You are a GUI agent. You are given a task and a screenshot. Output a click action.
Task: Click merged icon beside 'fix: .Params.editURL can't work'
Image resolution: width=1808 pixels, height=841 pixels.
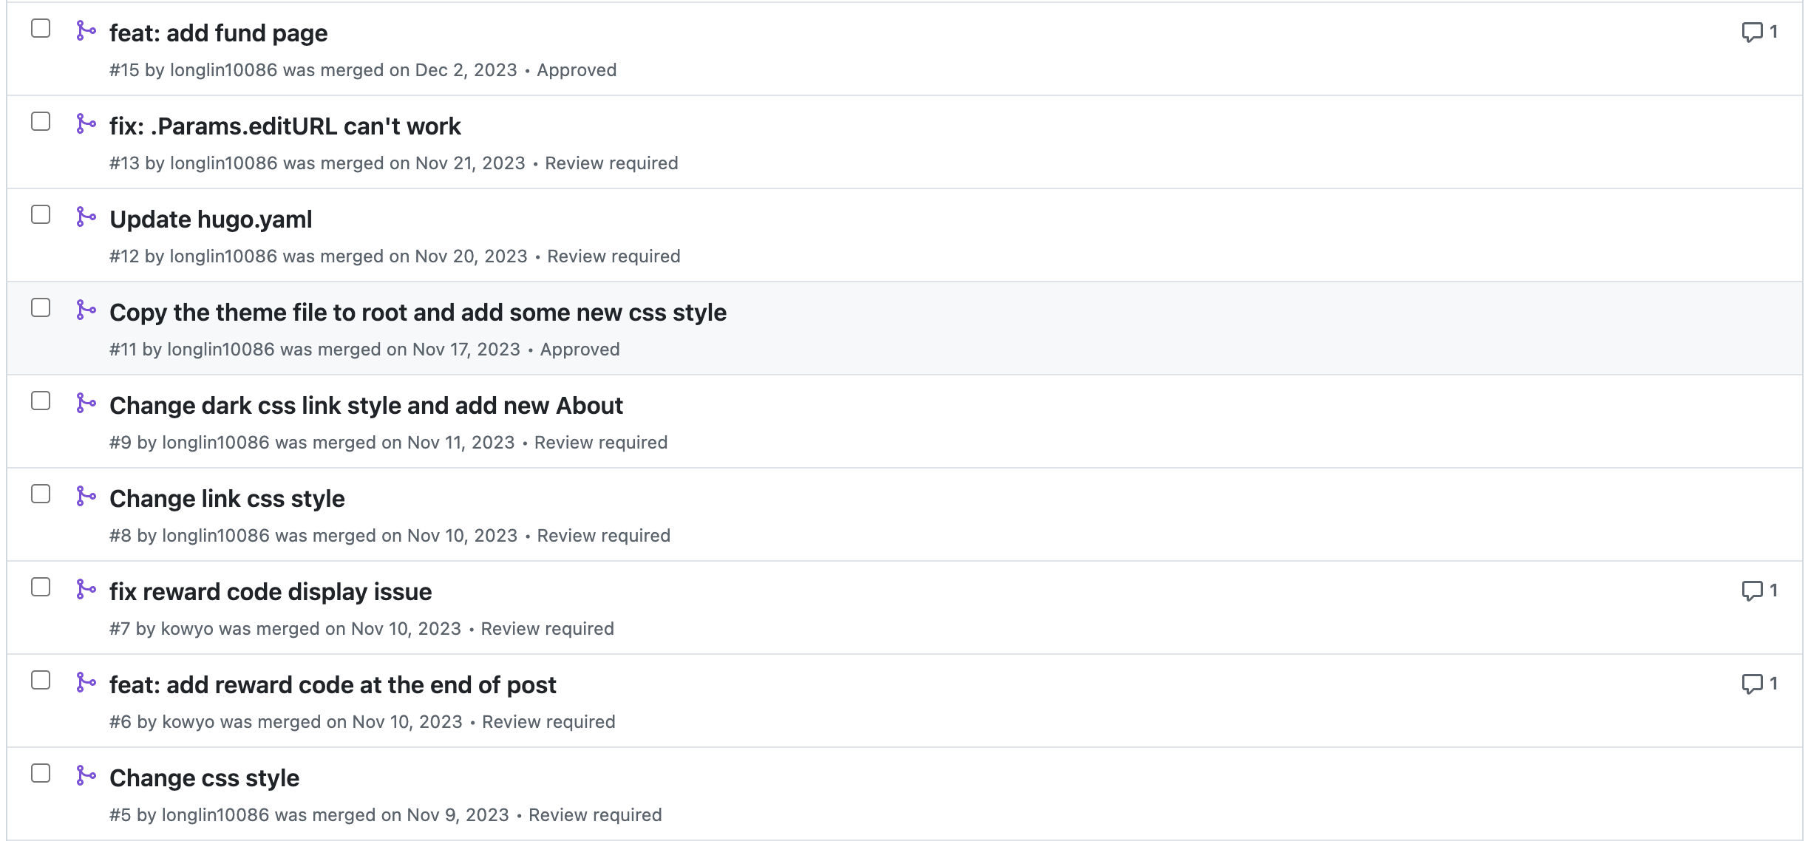(86, 124)
